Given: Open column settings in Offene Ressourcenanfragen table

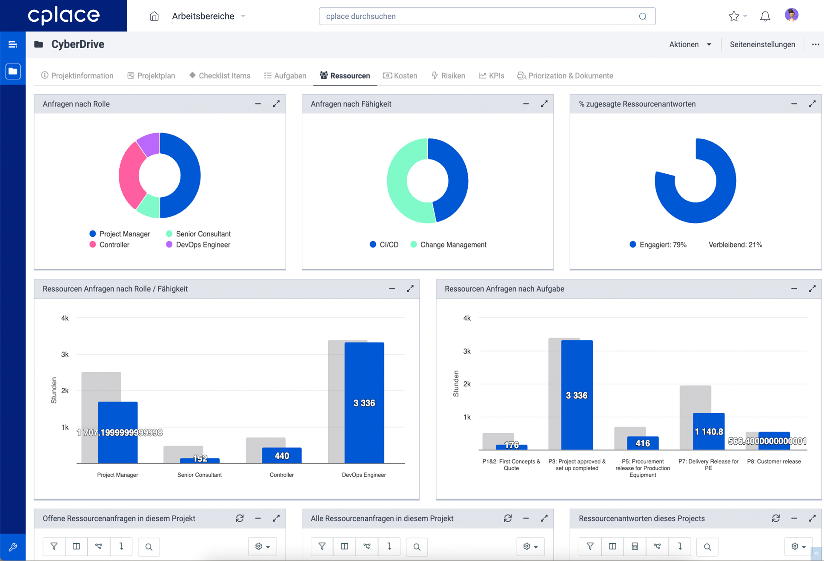Looking at the screenshot, I should pos(77,547).
